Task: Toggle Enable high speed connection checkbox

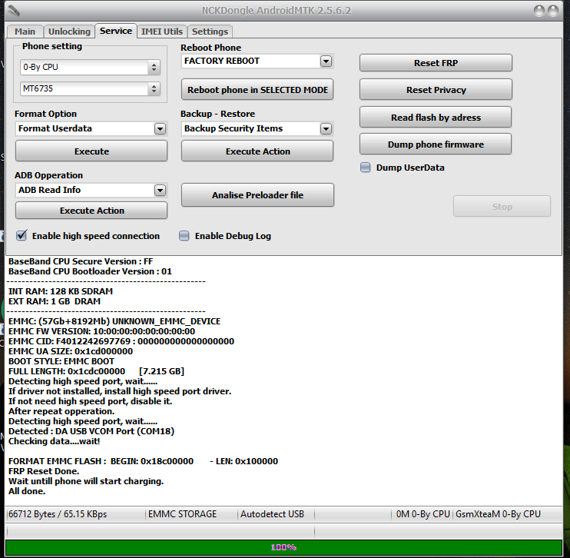Action: [22, 236]
